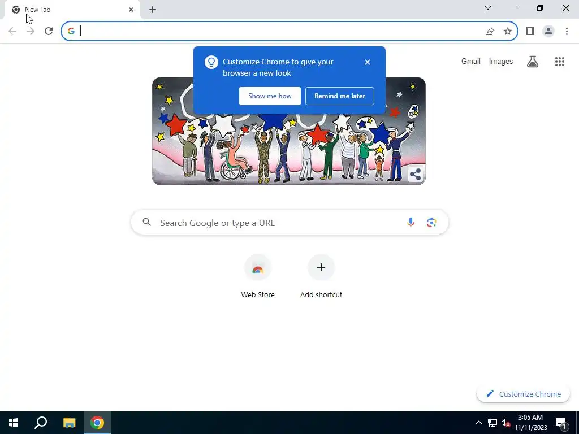Click the magnifier icon in the search box
The width and height of the screenshot is (579, 434).
pos(147,222)
